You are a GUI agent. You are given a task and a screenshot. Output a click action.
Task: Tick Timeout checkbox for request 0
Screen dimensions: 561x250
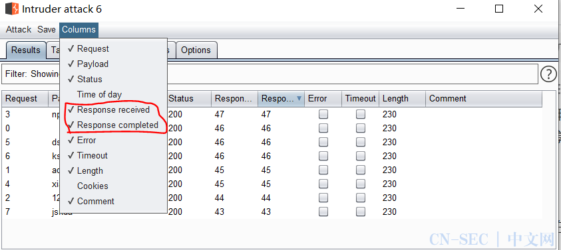tap(361, 128)
